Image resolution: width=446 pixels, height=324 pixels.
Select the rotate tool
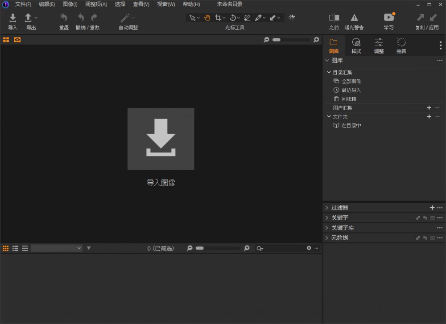point(233,18)
